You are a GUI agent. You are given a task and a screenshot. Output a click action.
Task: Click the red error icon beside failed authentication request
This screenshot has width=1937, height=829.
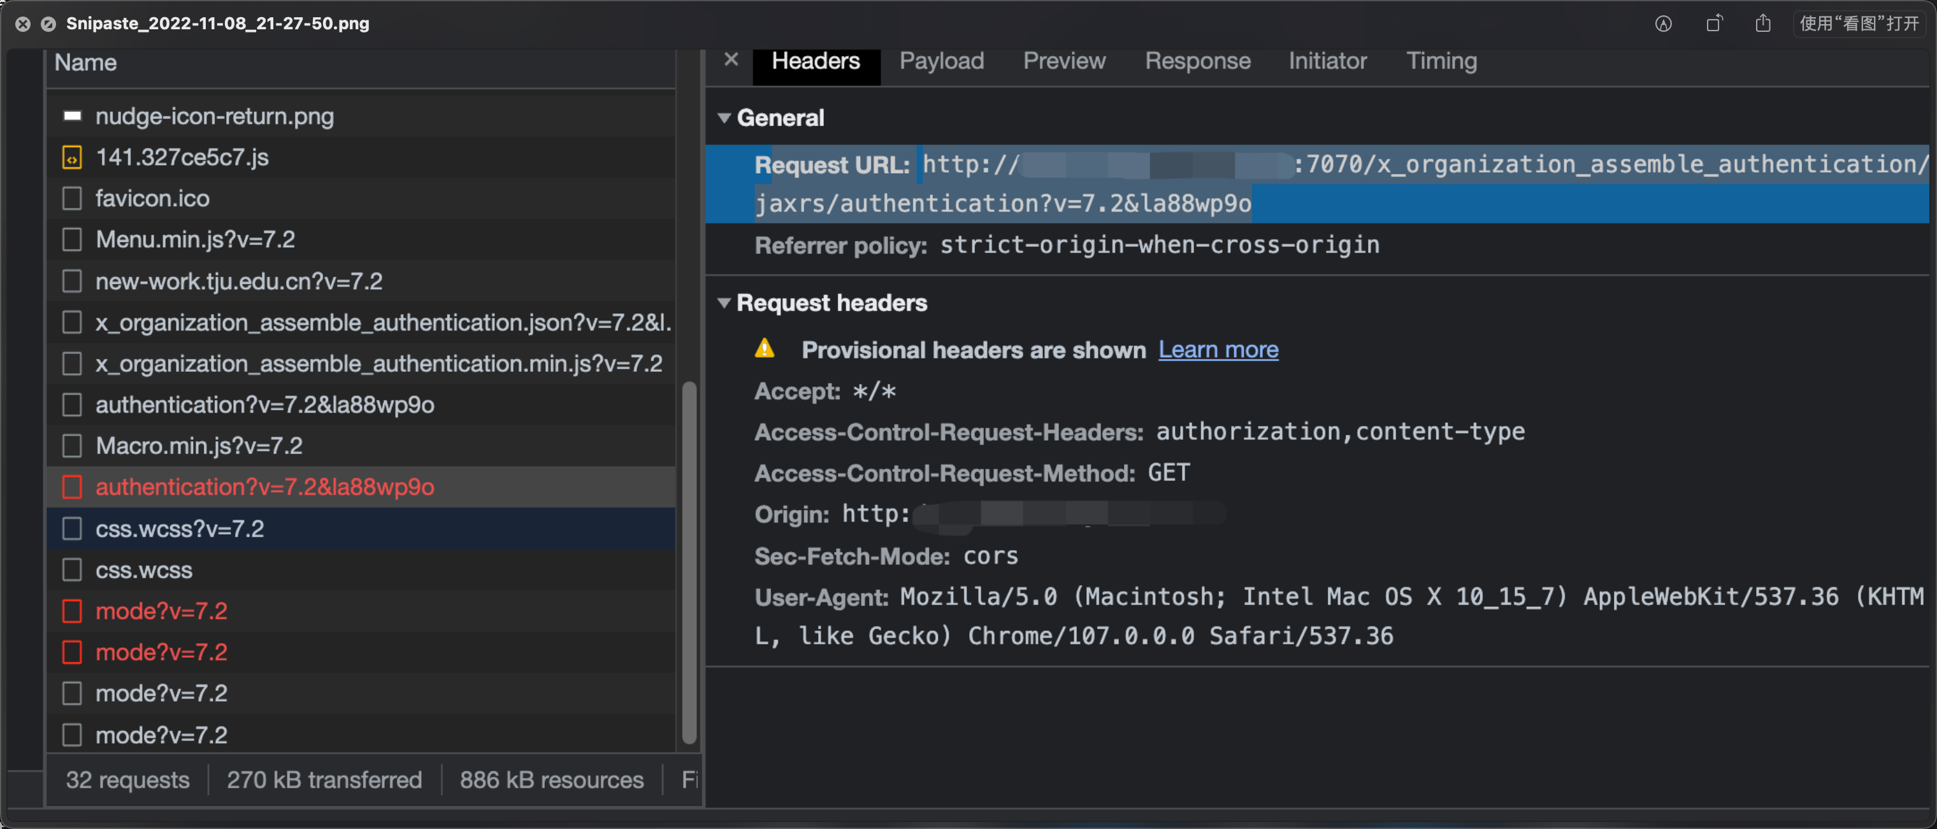(x=72, y=487)
